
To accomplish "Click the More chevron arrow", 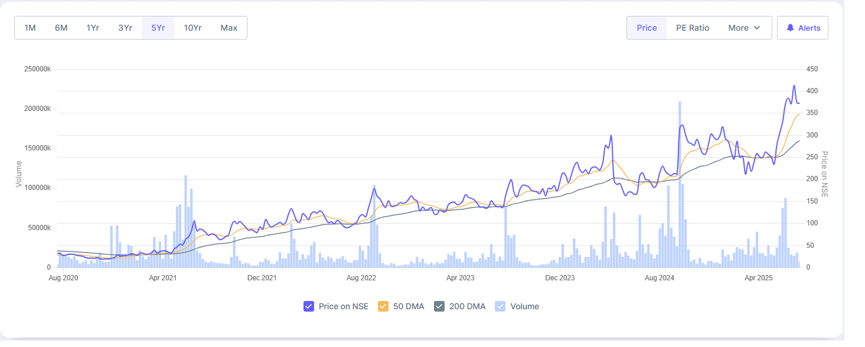I will (x=757, y=28).
